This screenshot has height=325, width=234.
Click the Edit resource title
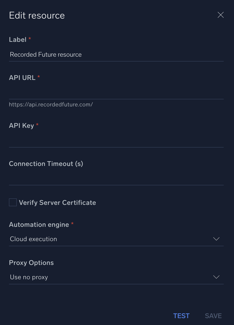37,15
